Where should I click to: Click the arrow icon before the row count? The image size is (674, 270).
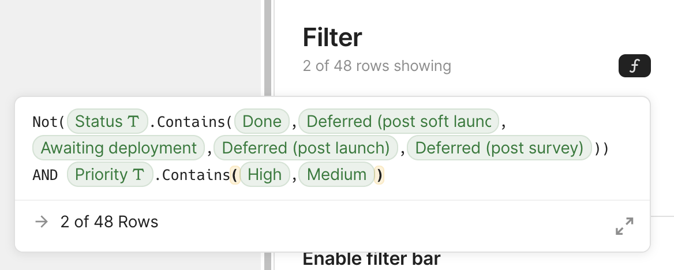pyautogui.click(x=42, y=222)
